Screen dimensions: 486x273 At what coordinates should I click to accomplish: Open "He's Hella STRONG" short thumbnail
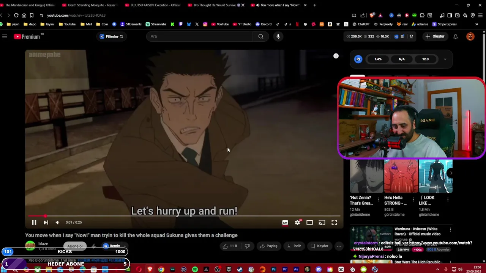401,176
